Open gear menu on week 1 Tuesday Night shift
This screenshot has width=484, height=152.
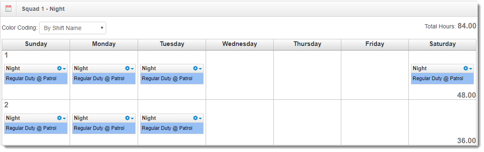[197, 68]
